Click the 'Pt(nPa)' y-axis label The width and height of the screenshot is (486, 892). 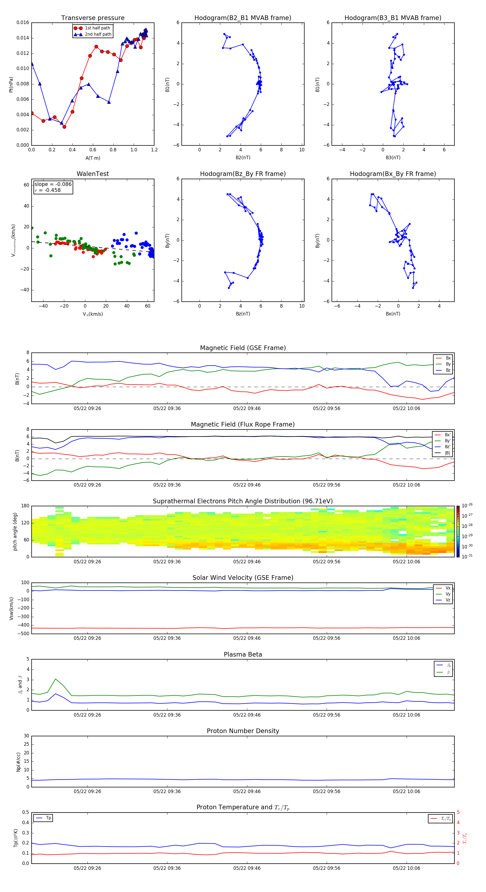[x=11, y=84]
